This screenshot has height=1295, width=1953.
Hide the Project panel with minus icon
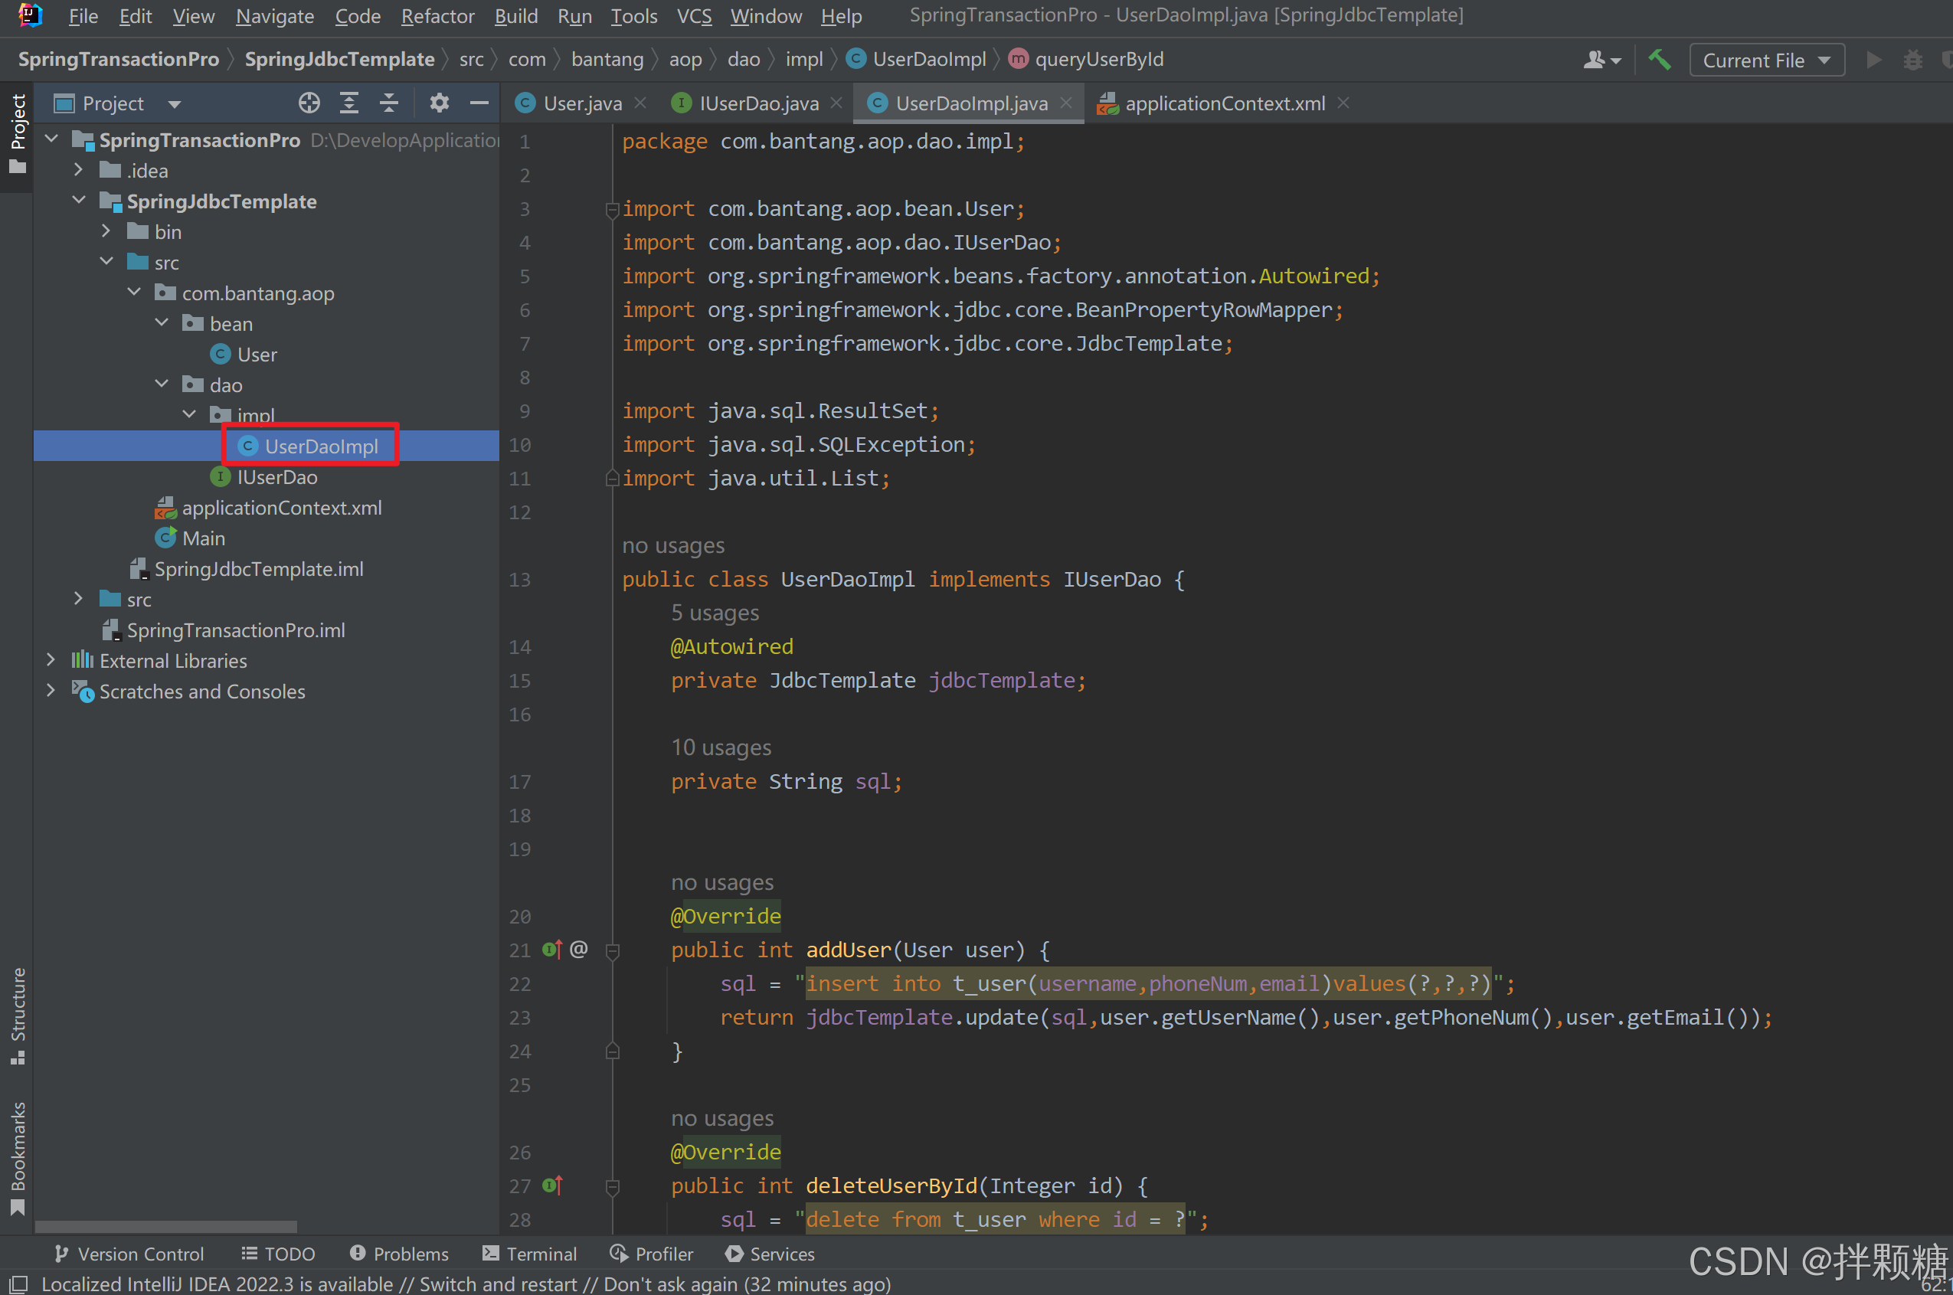tap(479, 103)
